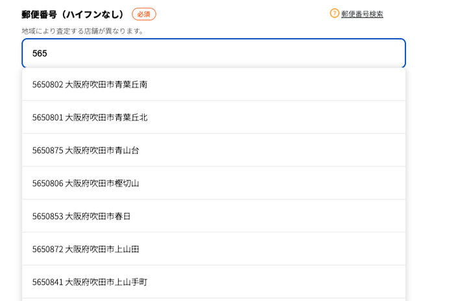Click postal code 5650872 in the list

click(x=47, y=249)
